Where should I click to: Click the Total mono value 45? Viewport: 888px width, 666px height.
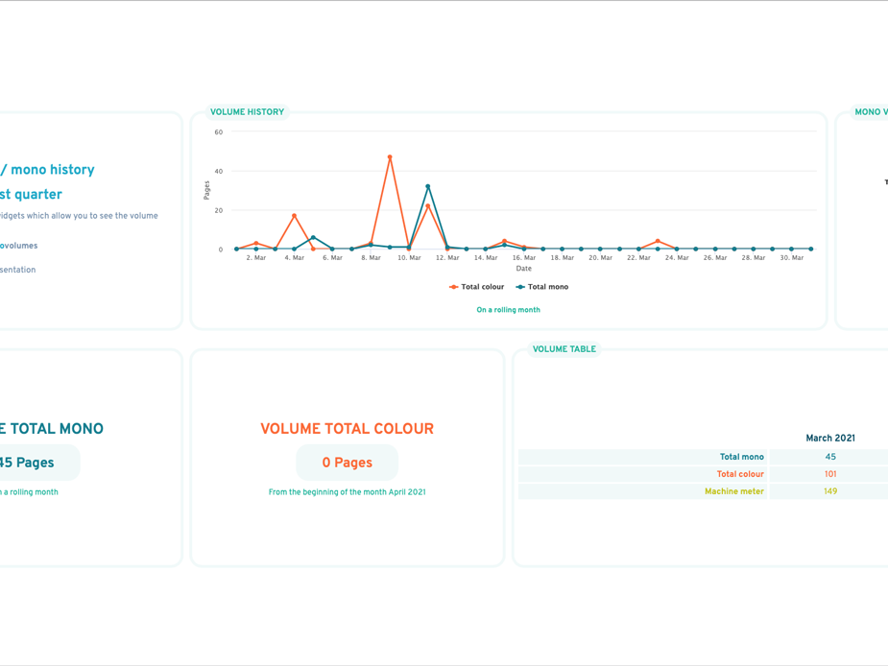coord(830,457)
